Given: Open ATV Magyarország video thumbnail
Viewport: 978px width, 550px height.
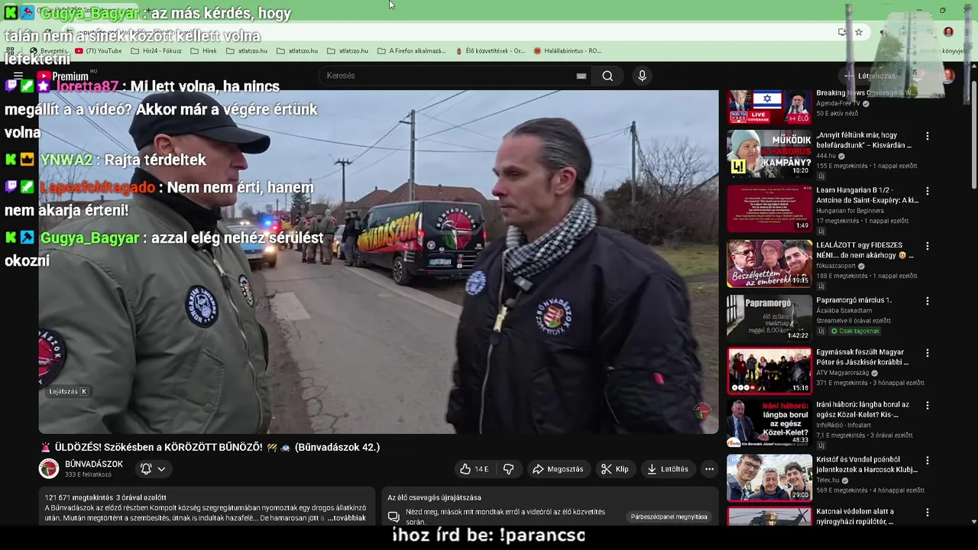Looking at the screenshot, I should pyautogui.click(x=769, y=370).
